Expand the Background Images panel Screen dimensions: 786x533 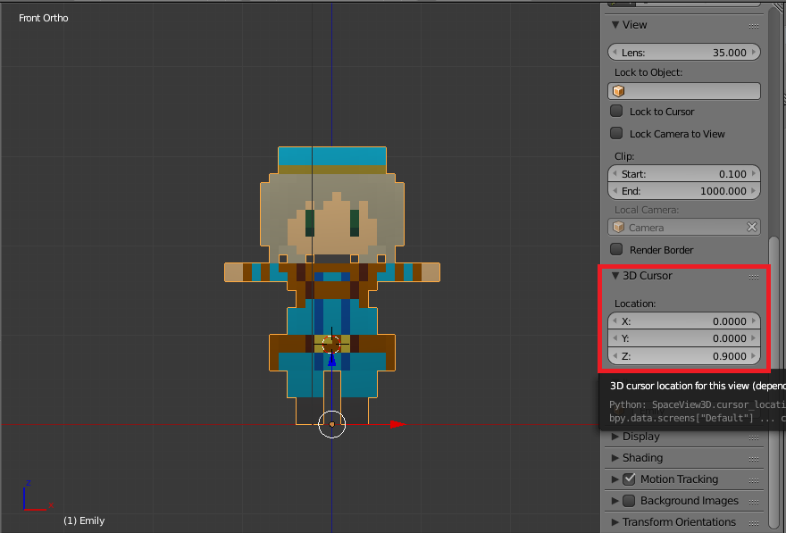[x=615, y=501]
